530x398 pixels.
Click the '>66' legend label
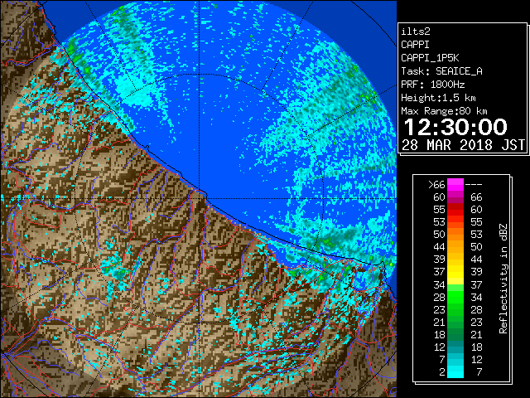[436, 185]
